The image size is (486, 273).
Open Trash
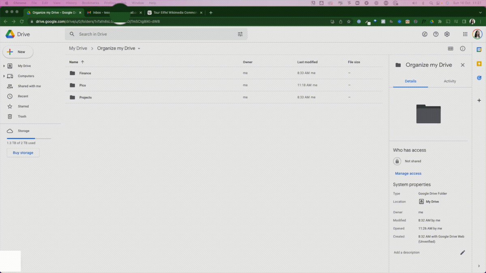[22, 116]
